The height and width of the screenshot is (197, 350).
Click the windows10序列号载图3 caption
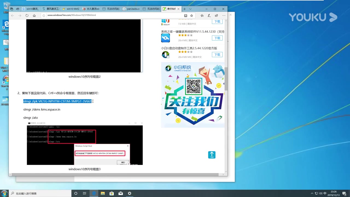pyautogui.click(x=84, y=169)
